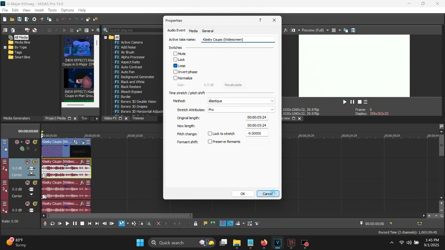Toggle loop playback in the transport bar
This screenshot has height=250, width=445.
coord(52,224)
